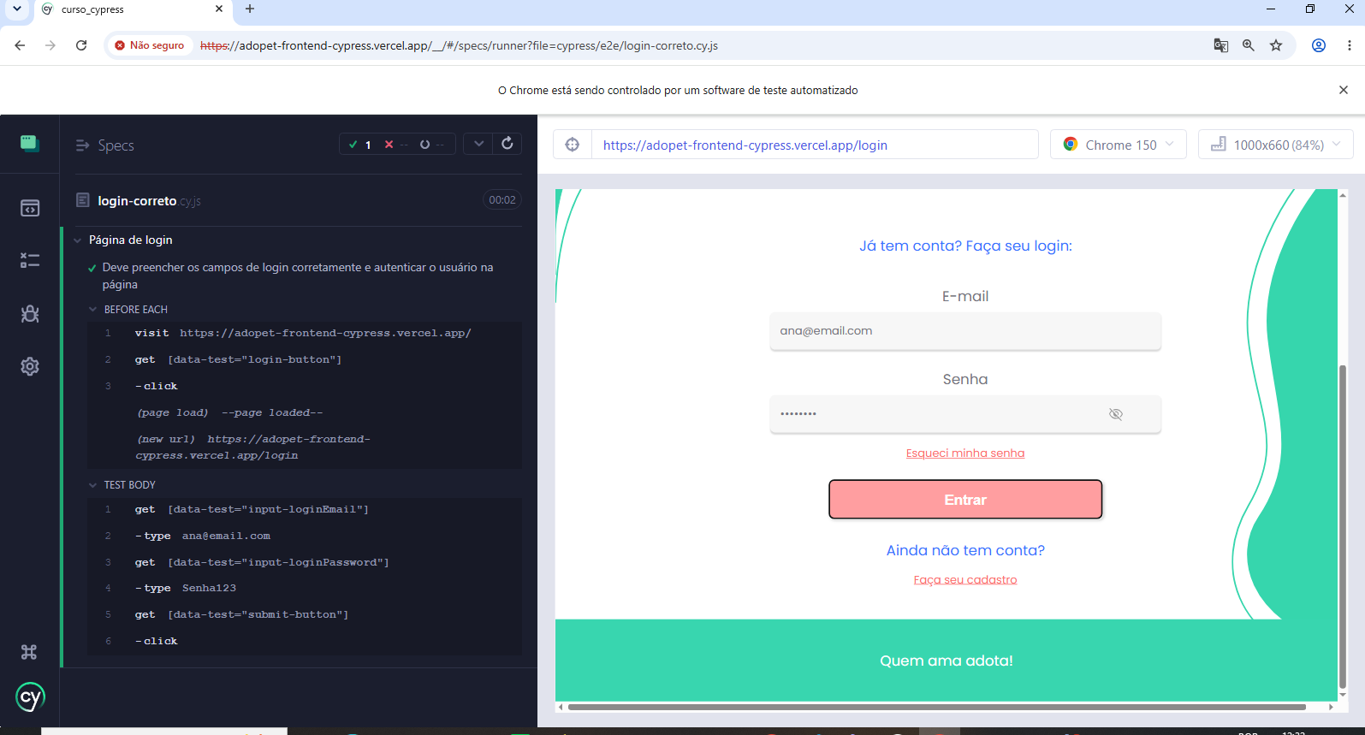Open the Esqueci minha senha link
The width and height of the screenshot is (1365, 735).
(x=965, y=453)
